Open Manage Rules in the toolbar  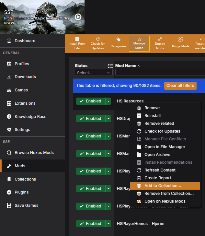[x=139, y=39]
